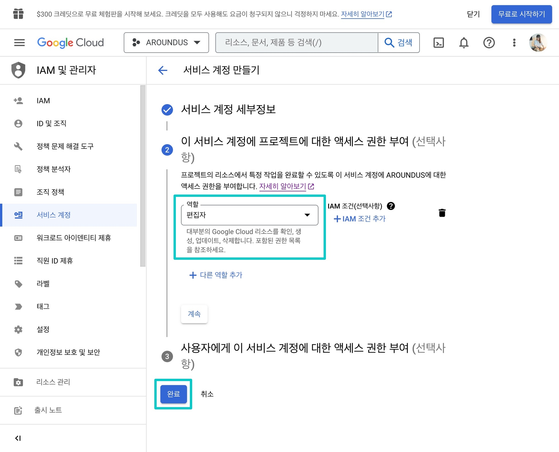Screen dimensions: 559x452
Task: Click the back arrow next to 서비스 계정 만들기
Action: (x=163, y=70)
